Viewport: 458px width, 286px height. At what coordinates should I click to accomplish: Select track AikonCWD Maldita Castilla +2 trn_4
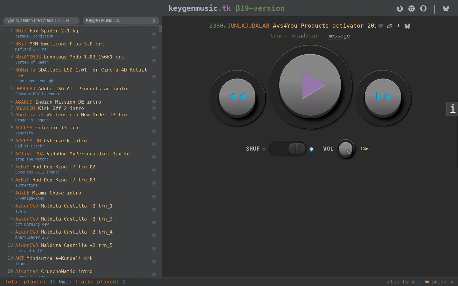point(64,232)
